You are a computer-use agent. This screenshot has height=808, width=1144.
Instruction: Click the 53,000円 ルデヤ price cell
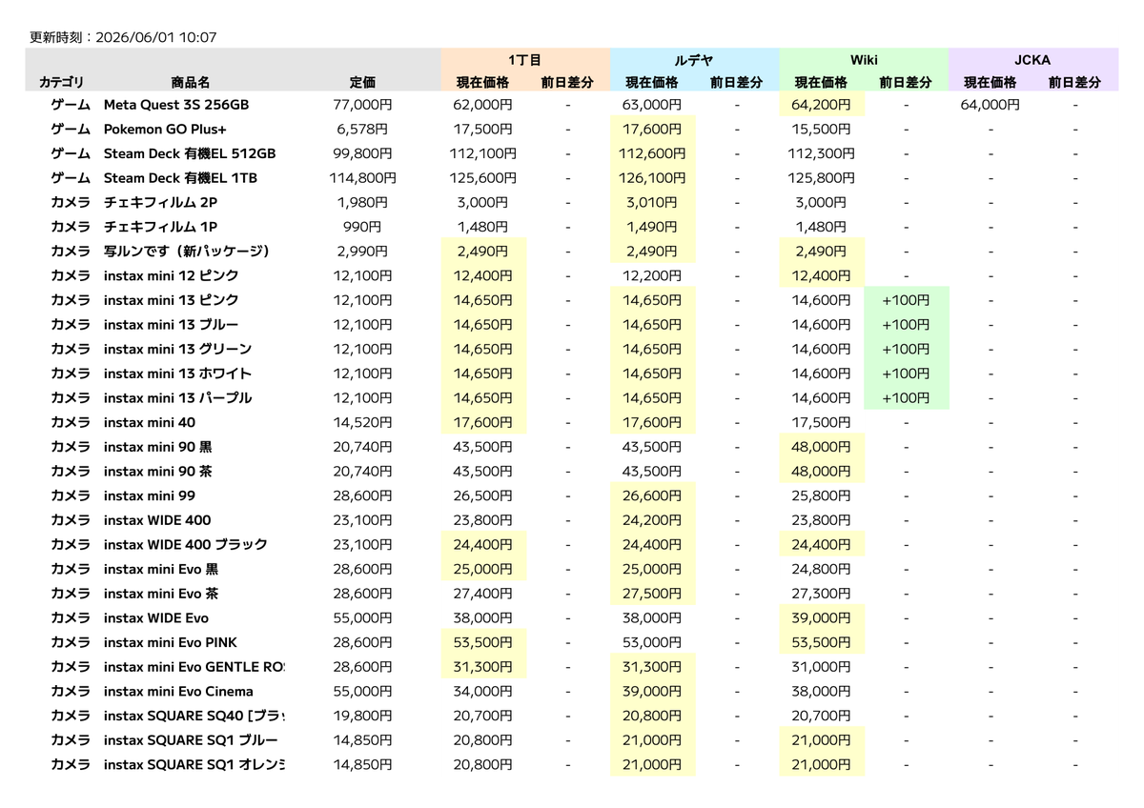(x=652, y=642)
